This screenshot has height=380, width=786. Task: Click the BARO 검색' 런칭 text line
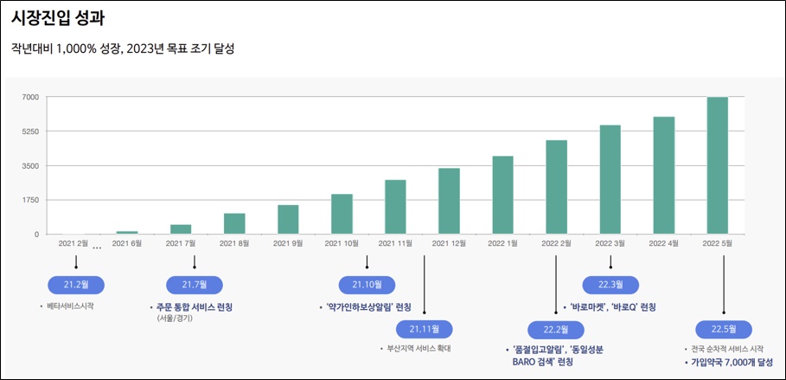542,362
